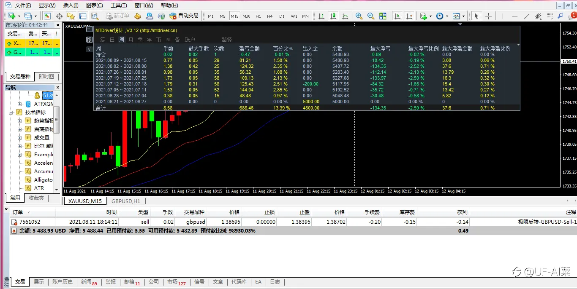The image size is (577, 289).
Task: Click the new chart icon in the toolbar
Action: [11, 16]
